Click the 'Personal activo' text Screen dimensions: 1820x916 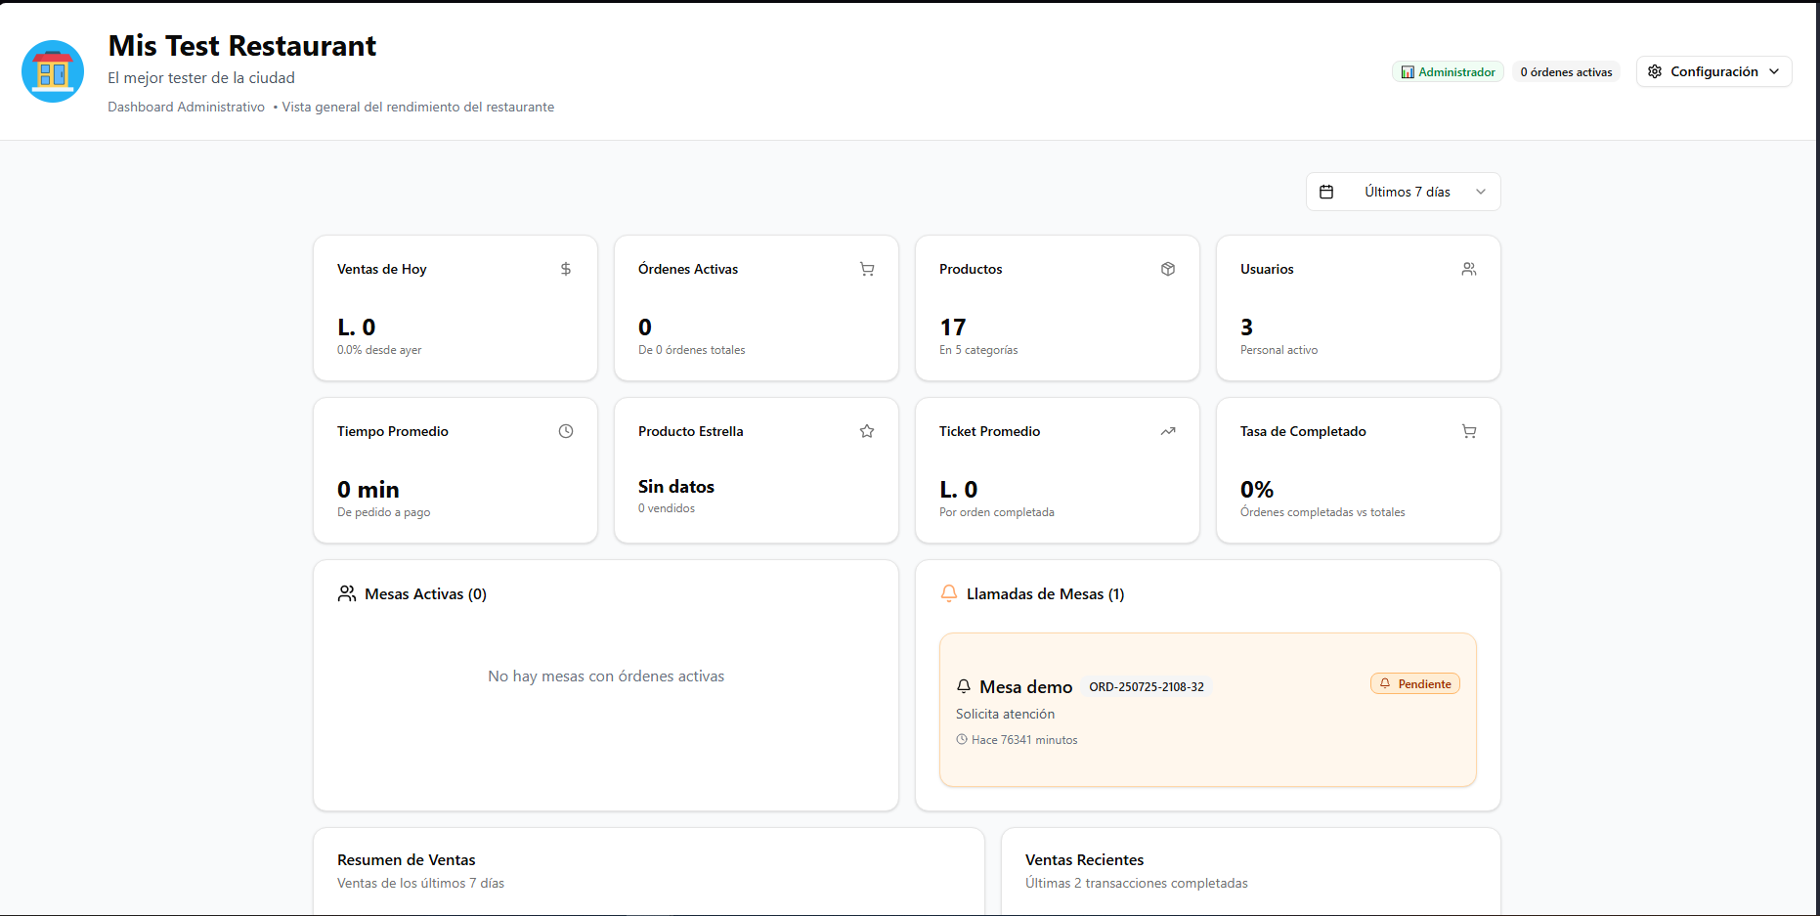(1278, 350)
